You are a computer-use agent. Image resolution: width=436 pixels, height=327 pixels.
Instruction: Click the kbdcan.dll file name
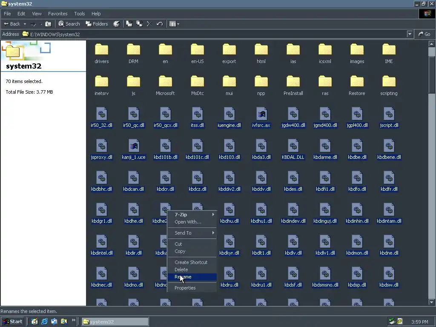point(133,189)
